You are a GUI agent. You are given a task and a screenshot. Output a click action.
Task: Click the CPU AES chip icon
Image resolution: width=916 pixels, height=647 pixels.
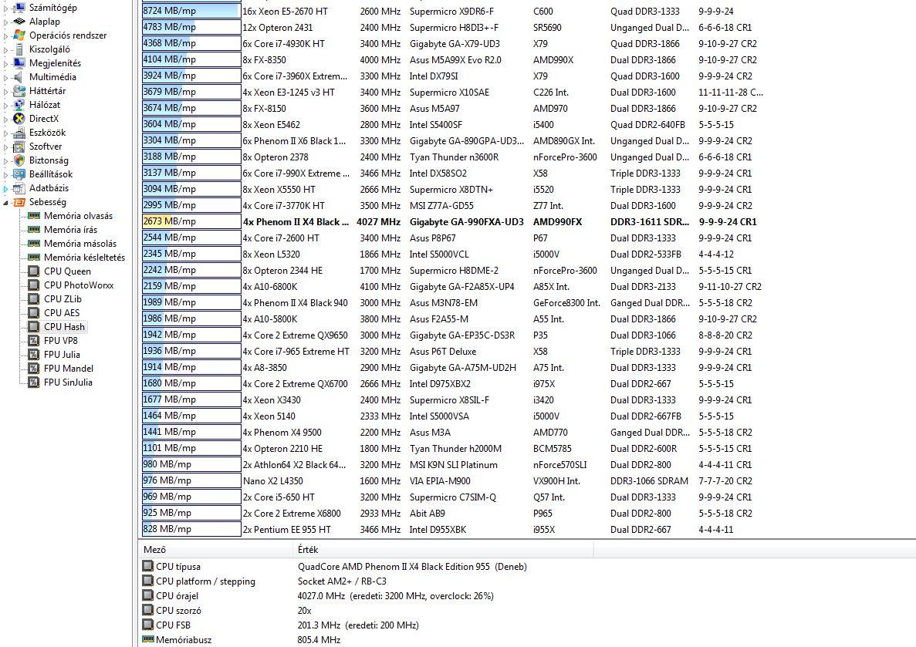[34, 313]
